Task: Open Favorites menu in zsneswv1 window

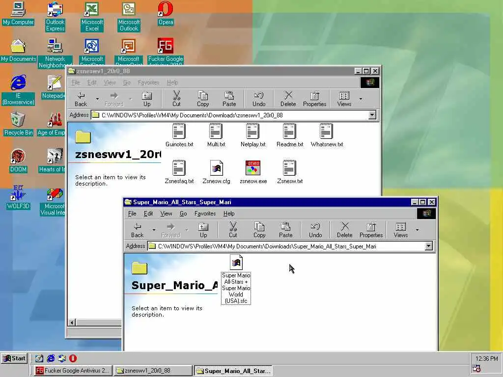Action: tap(148, 82)
